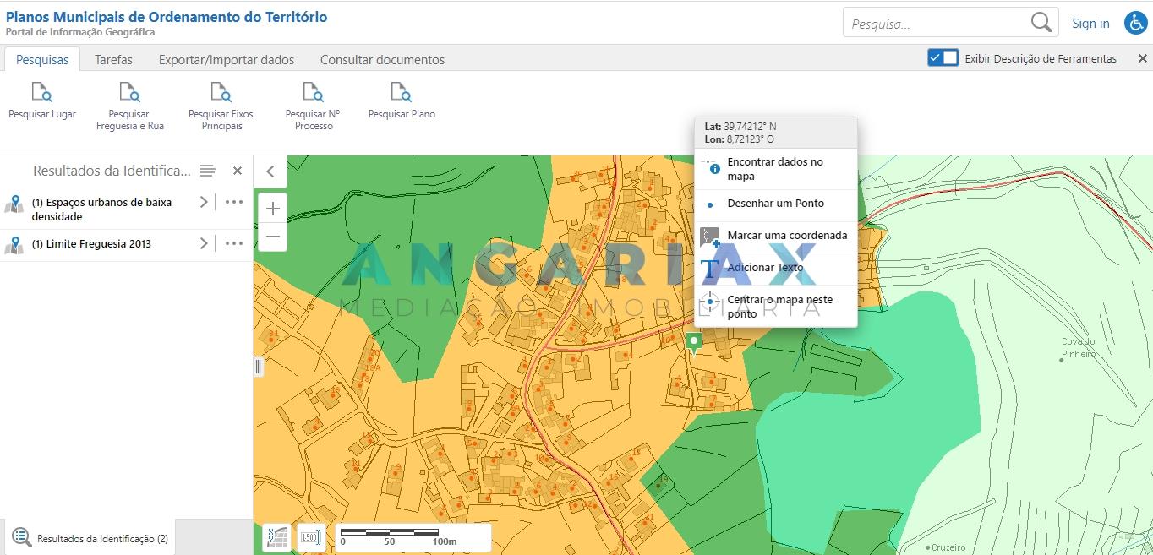This screenshot has height=555, width=1153.
Task: Select Pesquisar Eixos Principais tool
Action: pyautogui.click(x=221, y=106)
